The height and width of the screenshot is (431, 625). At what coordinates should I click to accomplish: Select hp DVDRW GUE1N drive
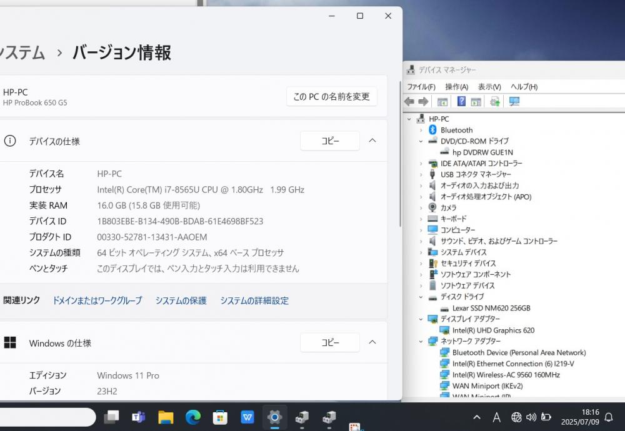pyautogui.click(x=482, y=152)
